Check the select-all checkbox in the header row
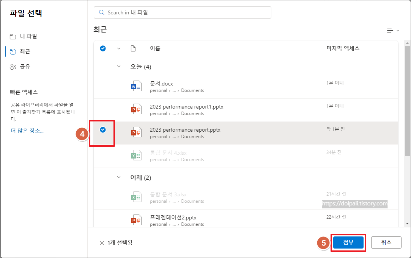 [102, 48]
